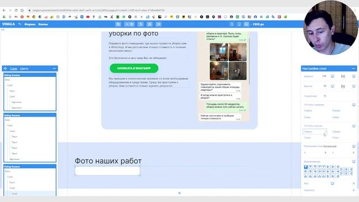Click the monitor icon for Отступы снаружи
This screenshot has width=359, height=202.
(x=354, y=105)
